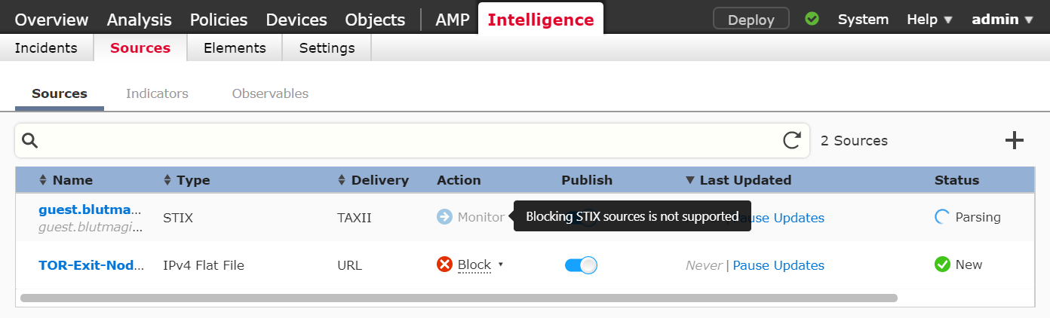
Task: Add a new source with plus icon
Action: point(1015,140)
